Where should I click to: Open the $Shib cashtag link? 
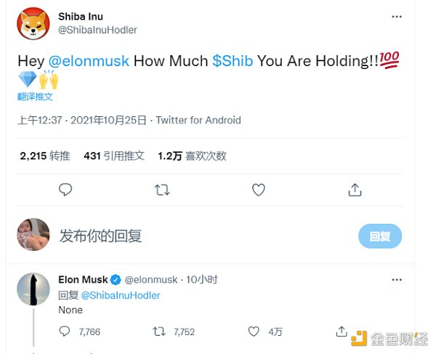[x=233, y=60]
